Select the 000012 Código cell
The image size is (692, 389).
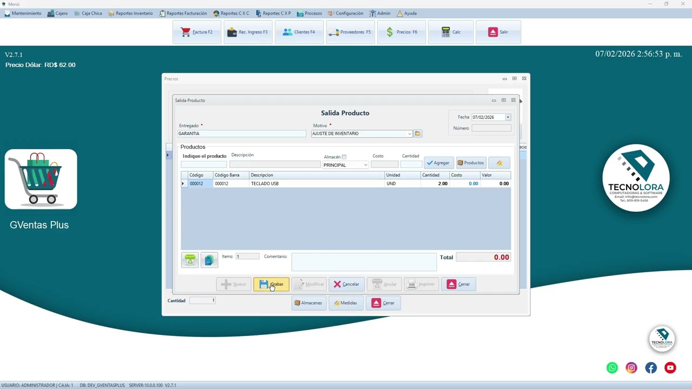tap(201, 184)
